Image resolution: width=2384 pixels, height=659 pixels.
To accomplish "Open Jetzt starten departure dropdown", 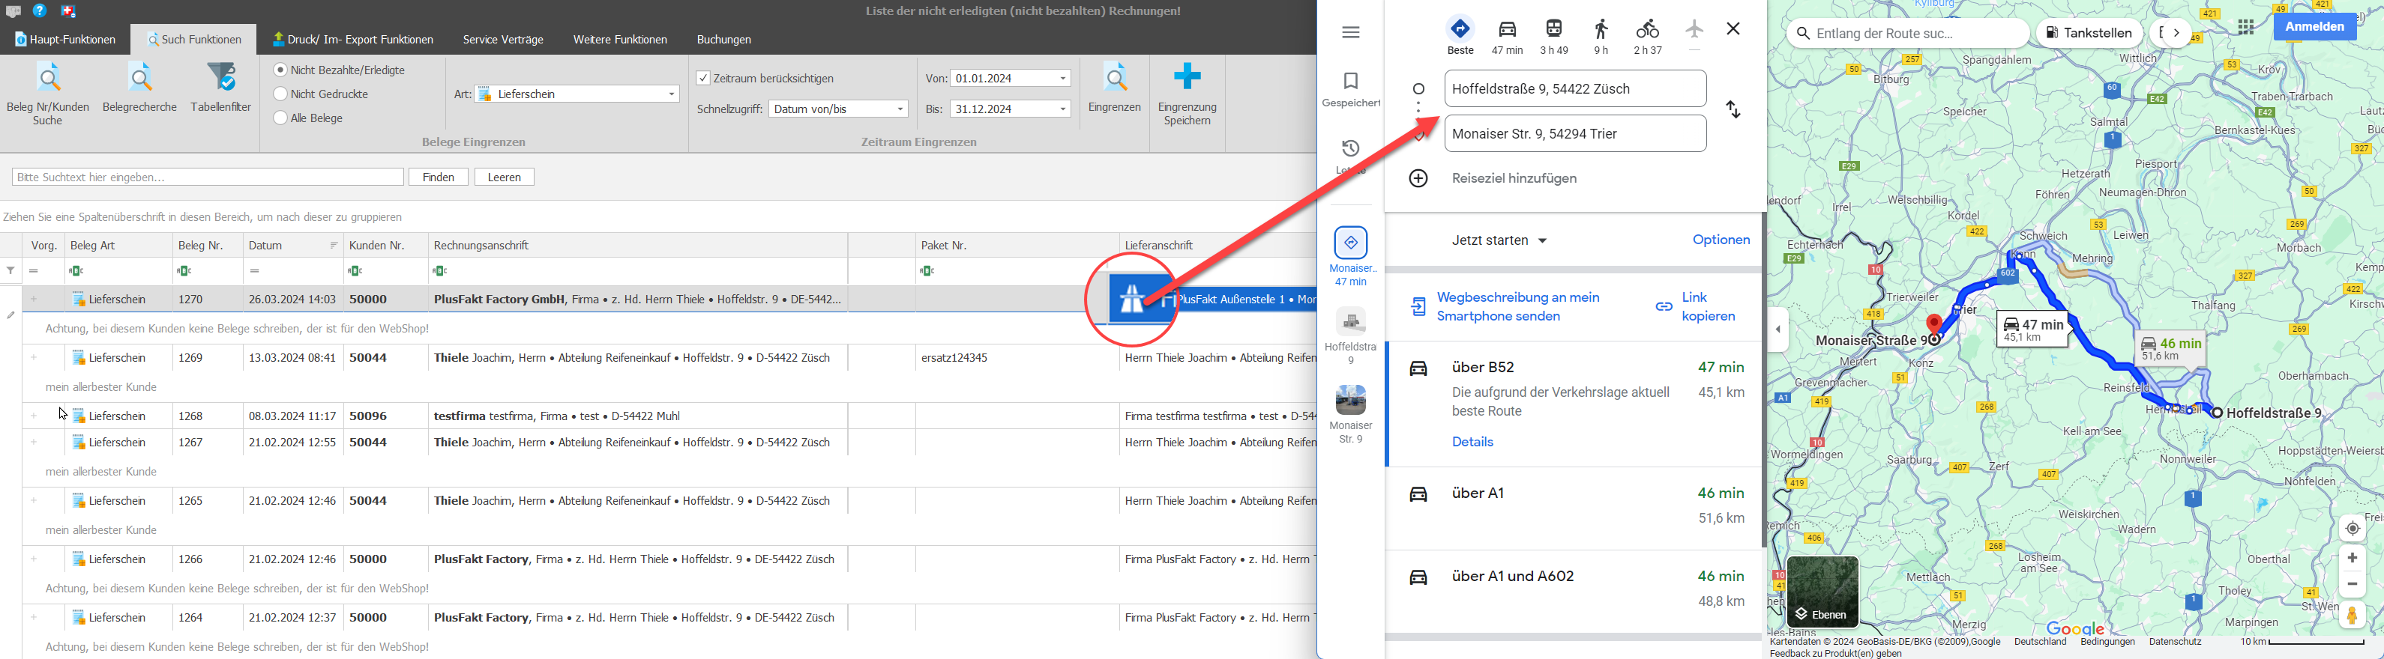I will (x=1499, y=240).
